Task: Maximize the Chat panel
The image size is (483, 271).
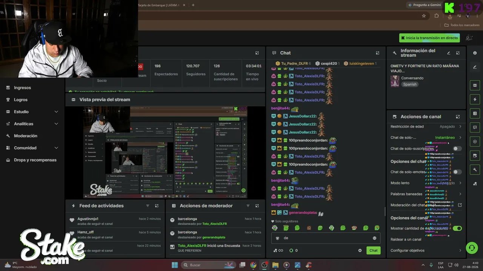Action: point(377,53)
